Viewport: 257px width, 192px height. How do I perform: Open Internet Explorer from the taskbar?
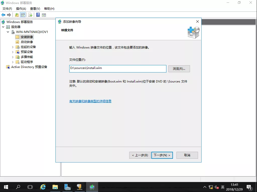tap(43, 187)
